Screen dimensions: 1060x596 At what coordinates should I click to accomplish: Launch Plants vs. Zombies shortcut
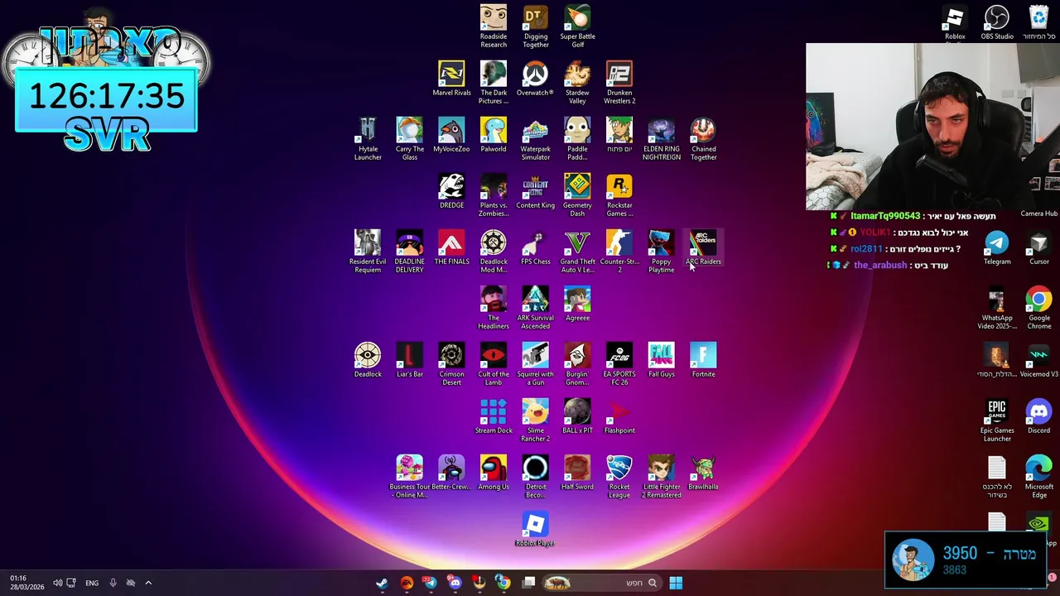click(494, 195)
